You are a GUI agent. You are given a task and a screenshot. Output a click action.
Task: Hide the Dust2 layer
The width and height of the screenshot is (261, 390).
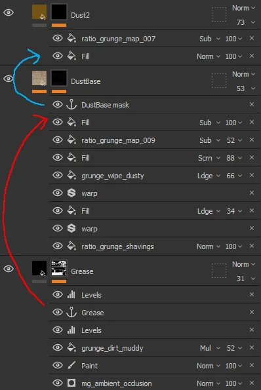9,12
